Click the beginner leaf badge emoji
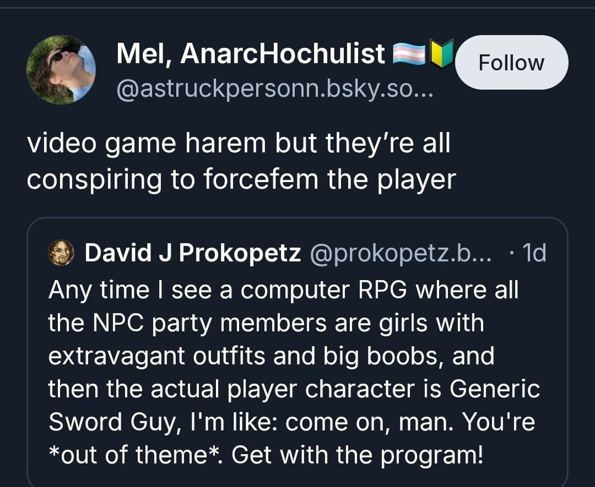The height and width of the screenshot is (487, 595). [443, 53]
